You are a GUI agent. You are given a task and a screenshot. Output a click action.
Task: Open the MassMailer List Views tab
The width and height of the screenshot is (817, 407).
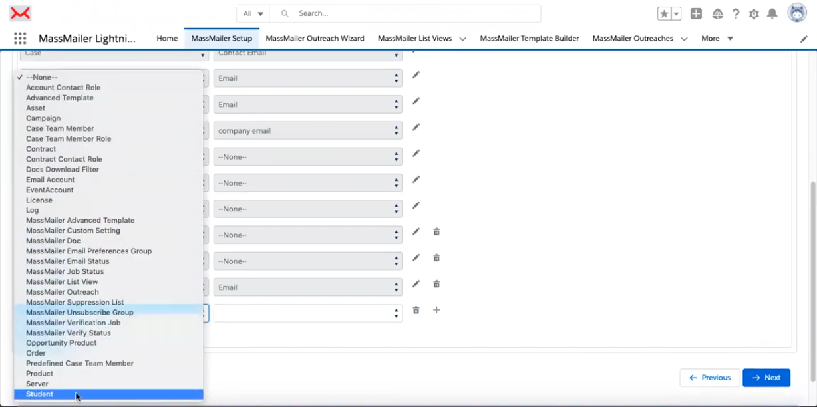click(x=414, y=39)
